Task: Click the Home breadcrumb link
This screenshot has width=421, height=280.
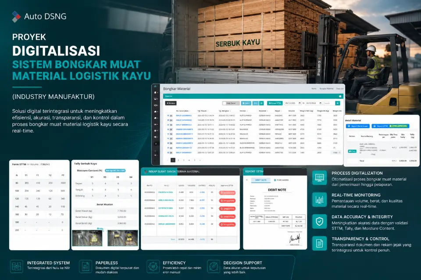Action: pos(314,89)
